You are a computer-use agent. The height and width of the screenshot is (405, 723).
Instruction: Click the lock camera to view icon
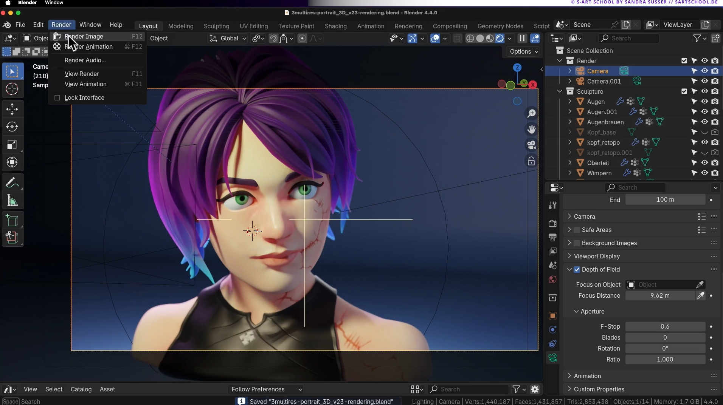coord(531,161)
